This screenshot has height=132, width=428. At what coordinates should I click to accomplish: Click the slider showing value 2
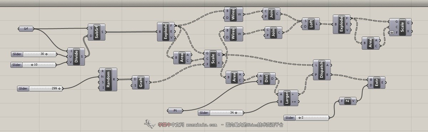pyautogui.click(x=307, y=117)
